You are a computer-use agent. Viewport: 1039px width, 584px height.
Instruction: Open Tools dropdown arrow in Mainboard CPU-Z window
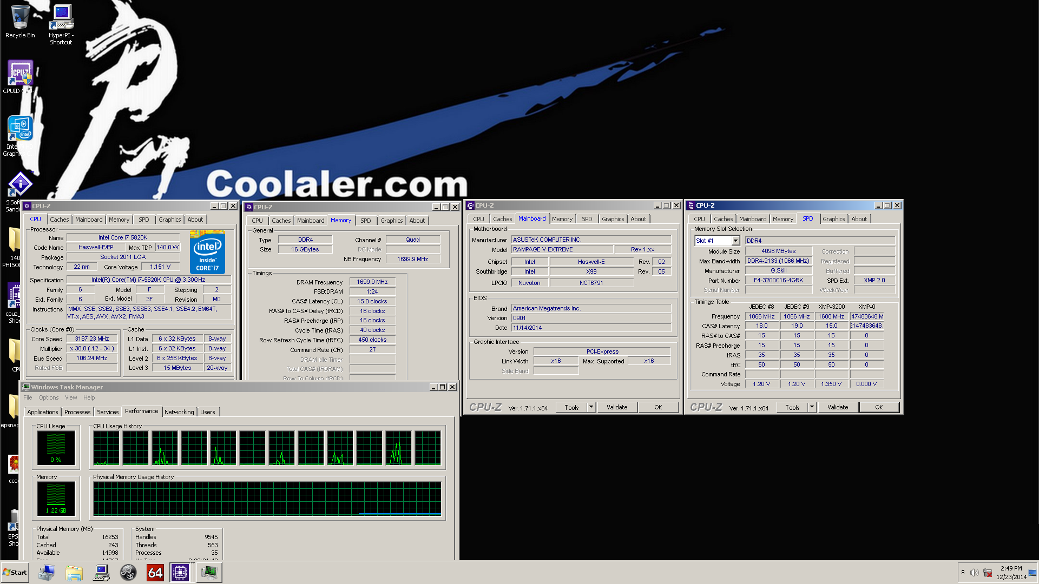591,407
